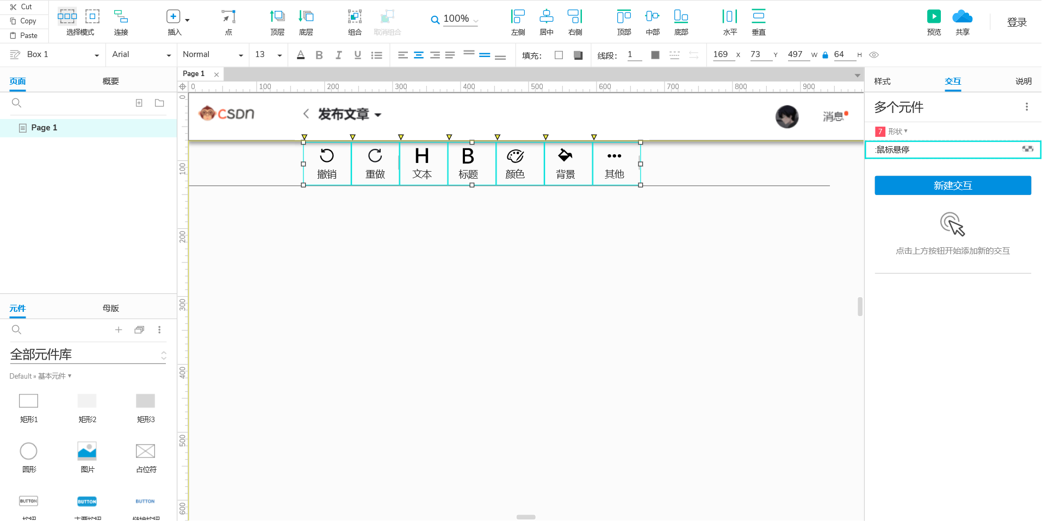1042x521 pixels.
Task: Select the 点 point tool
Action: [228, 23]
